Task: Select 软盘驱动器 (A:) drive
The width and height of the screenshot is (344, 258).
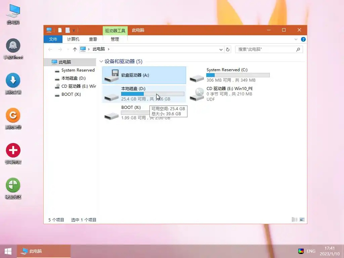Action: tap(144, 75)
